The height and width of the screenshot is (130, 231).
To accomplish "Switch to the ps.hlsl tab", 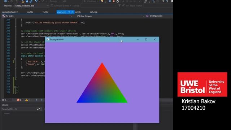I will [30, 12].
